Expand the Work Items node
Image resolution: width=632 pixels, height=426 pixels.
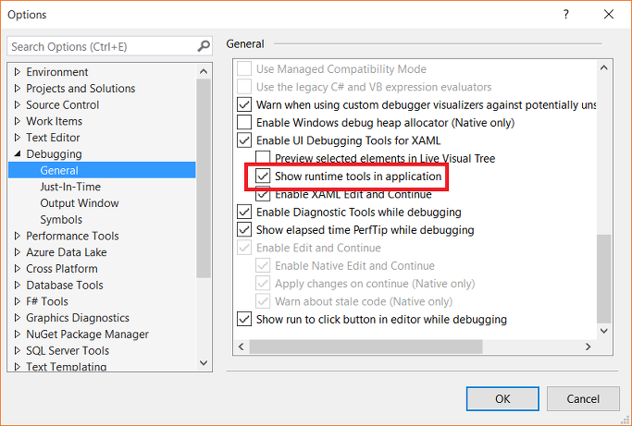[x=18, y=121]
